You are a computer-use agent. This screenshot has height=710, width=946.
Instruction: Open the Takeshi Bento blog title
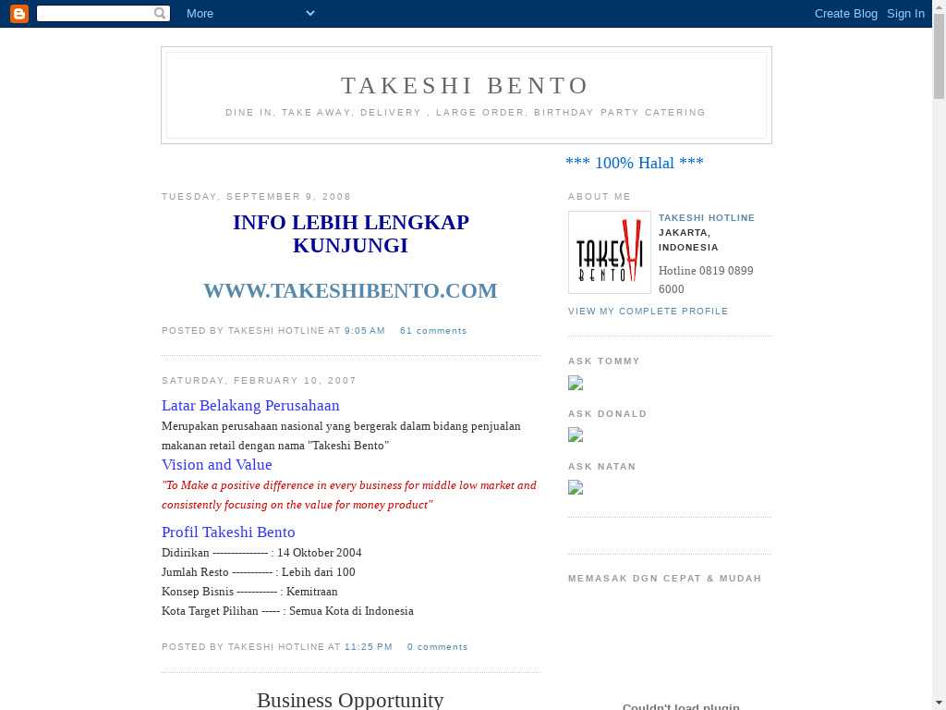466,86
